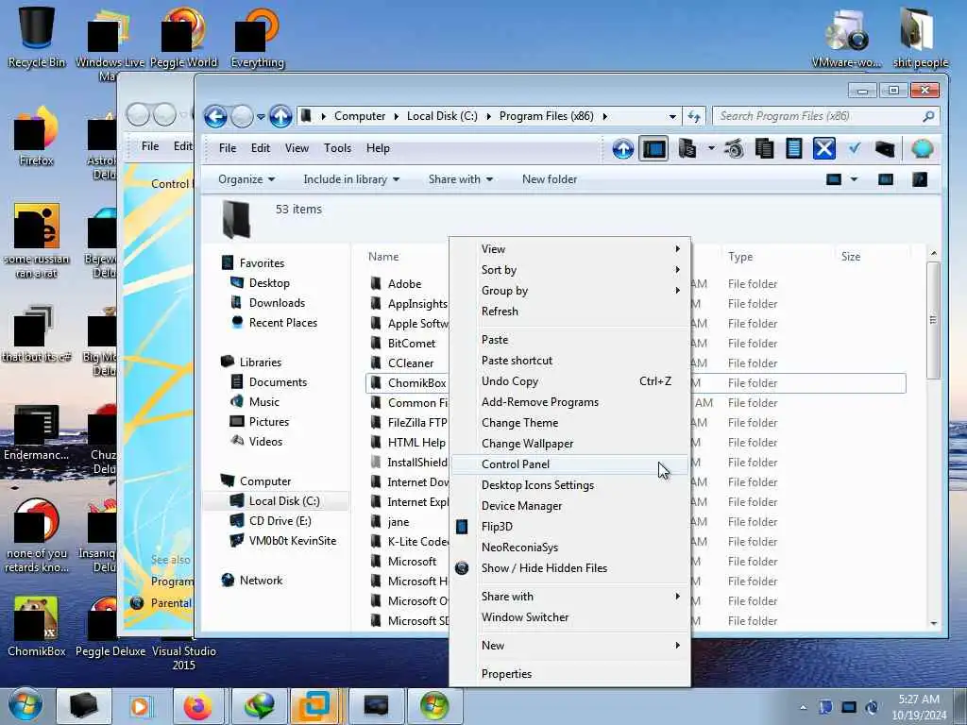Click the refresh arrows beside address bar

(694, 116)
